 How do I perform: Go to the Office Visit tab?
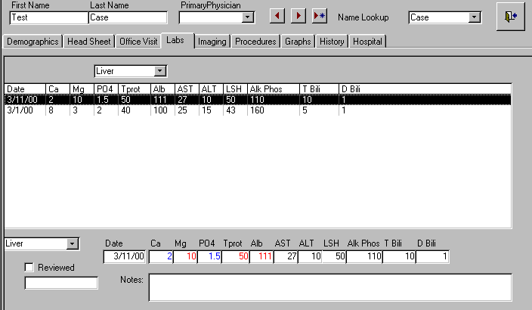coord(138,42)
